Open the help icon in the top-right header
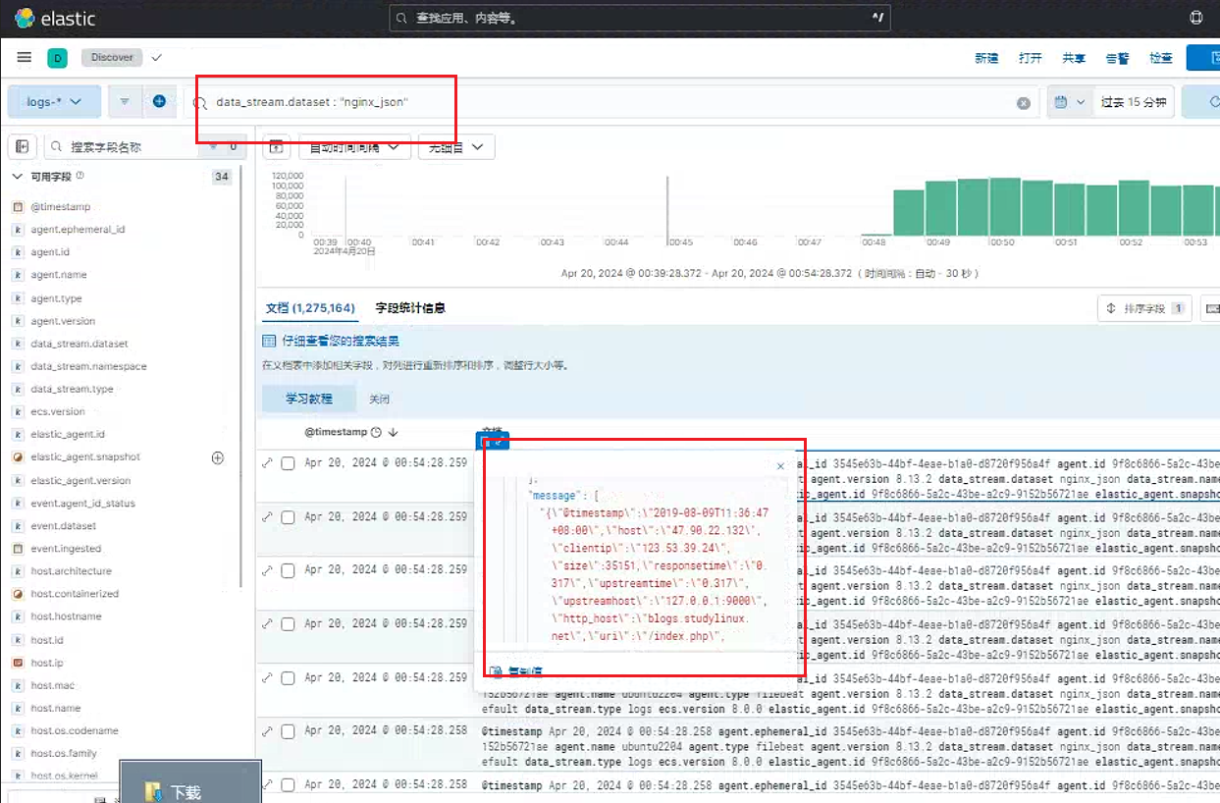 (1196, 18)
